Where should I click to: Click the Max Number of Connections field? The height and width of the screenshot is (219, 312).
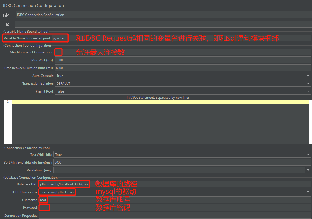point(183,52)
